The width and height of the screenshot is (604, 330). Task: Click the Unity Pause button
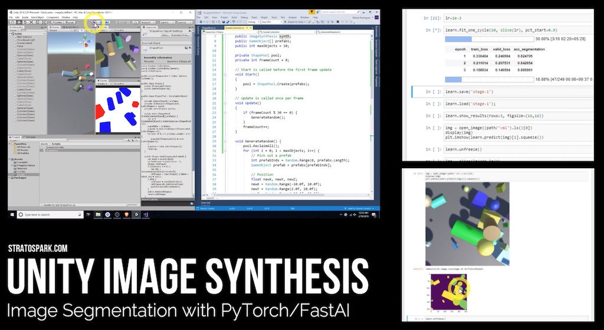coord(100,22)
